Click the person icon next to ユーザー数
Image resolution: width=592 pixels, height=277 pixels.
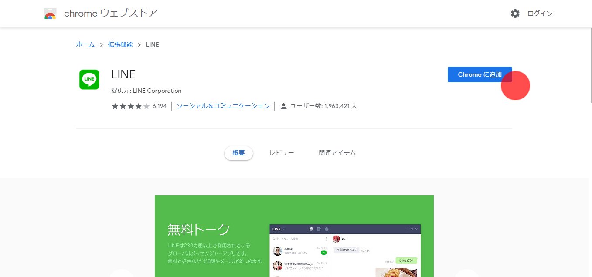click(284, 105)
